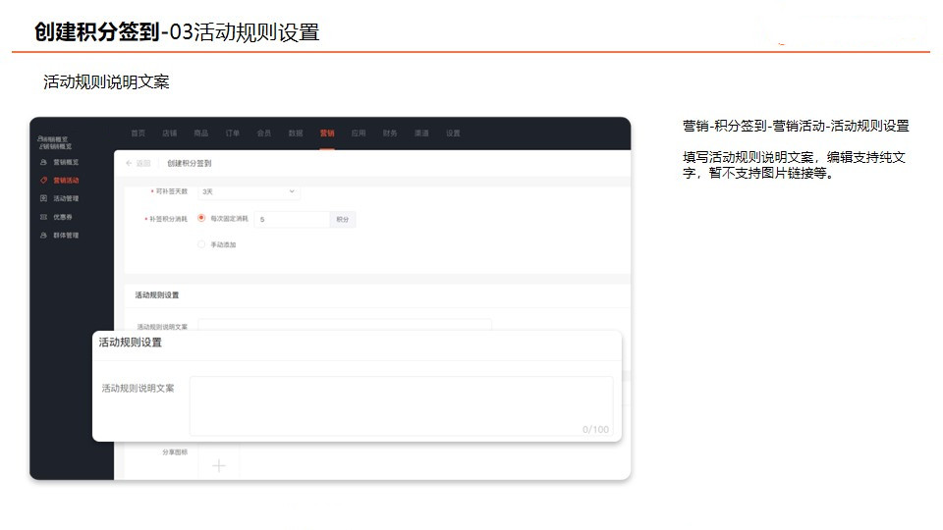The height and width of the screenshot is (530, 943).
Task: Click the points input field containing 5
Action: (292, 219)
